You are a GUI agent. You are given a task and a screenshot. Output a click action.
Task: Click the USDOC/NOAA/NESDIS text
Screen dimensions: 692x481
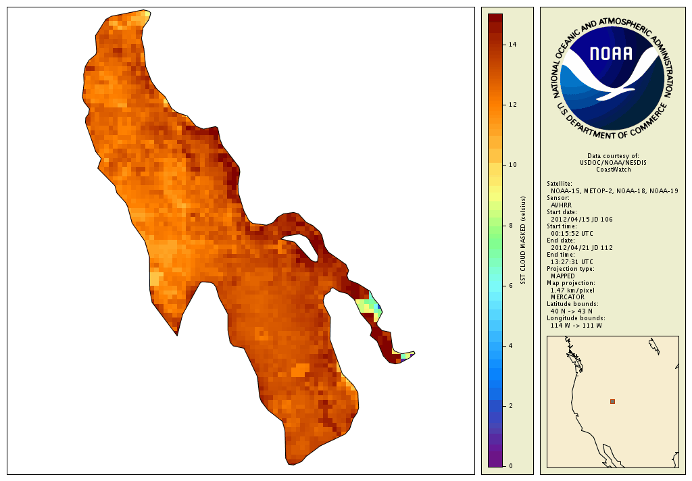613,162
